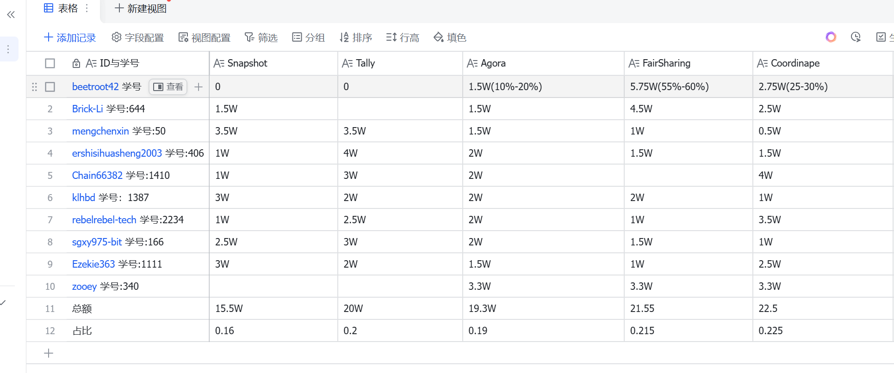Open field configuration gear (字段配置)

[x=137, y=37]
